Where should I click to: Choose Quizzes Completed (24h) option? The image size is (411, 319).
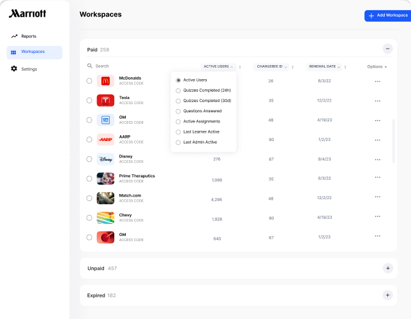tap(178, 91)
